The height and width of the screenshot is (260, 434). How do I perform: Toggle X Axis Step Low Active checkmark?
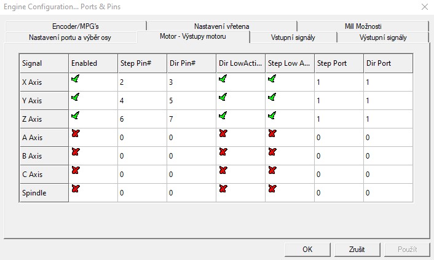click(272, 79)
